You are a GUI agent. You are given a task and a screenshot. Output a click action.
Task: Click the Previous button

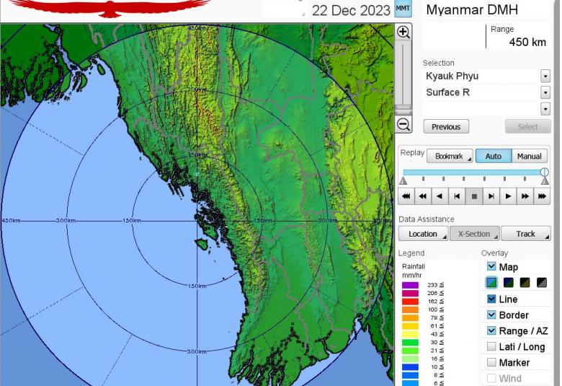[446, 126]
